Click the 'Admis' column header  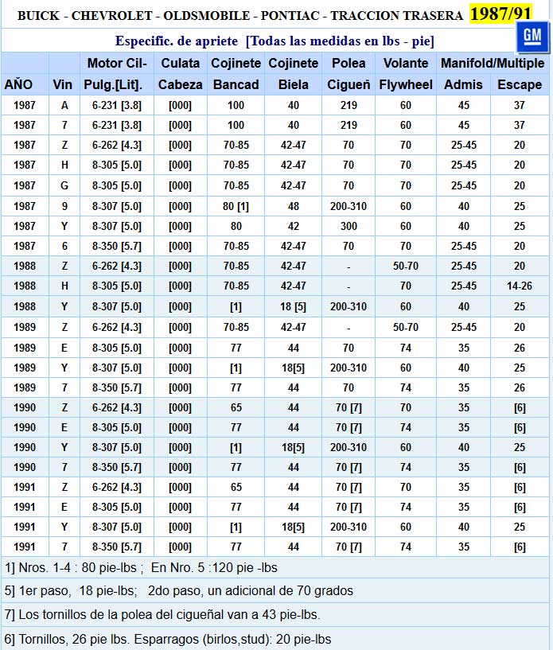tap(463, 84)
